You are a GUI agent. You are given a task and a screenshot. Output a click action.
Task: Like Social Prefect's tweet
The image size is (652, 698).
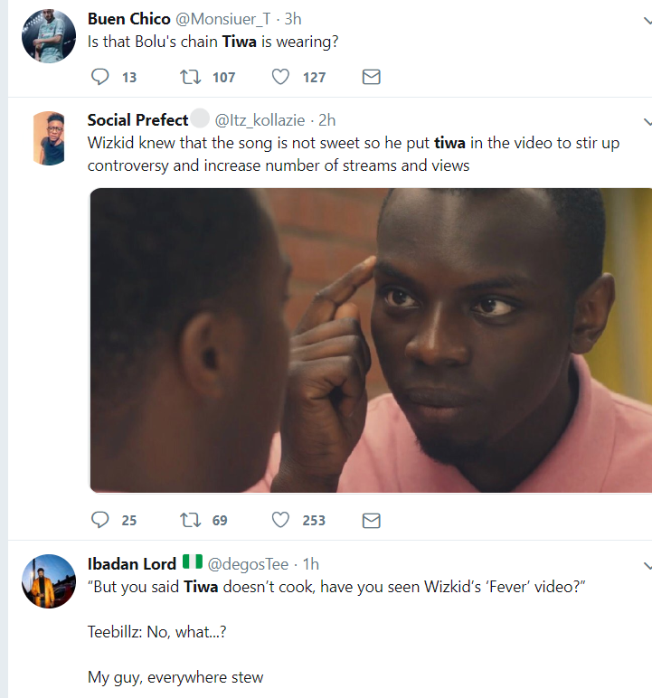tap(281, 520)
